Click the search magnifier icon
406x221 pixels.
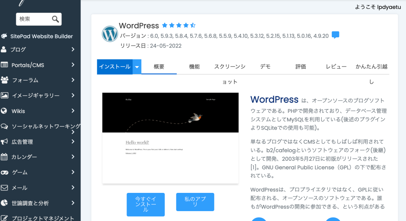[x=55, y=19]
